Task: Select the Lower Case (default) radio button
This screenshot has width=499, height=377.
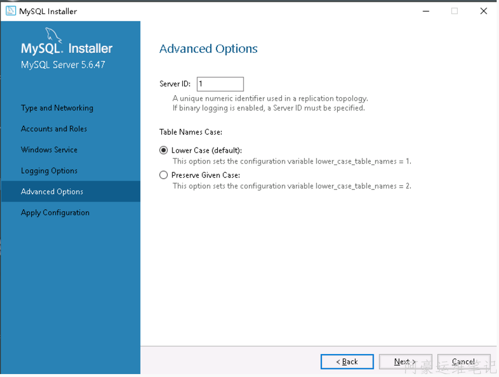Action: [164, 151]
